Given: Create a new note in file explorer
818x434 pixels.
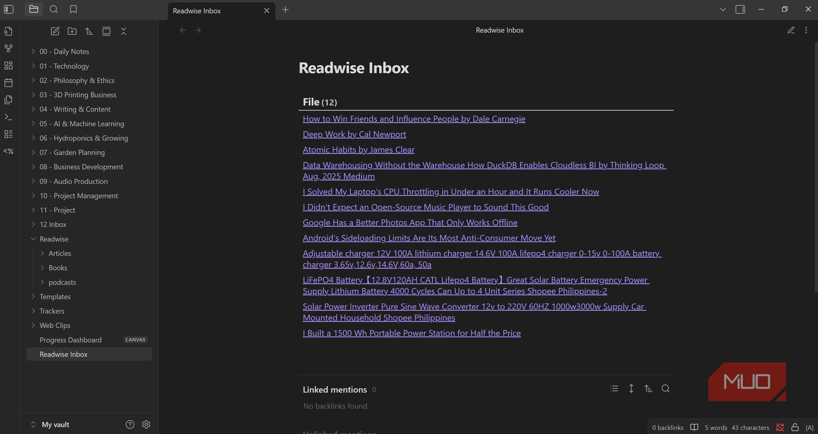Looking at the screenshot, I should (55, 31).
